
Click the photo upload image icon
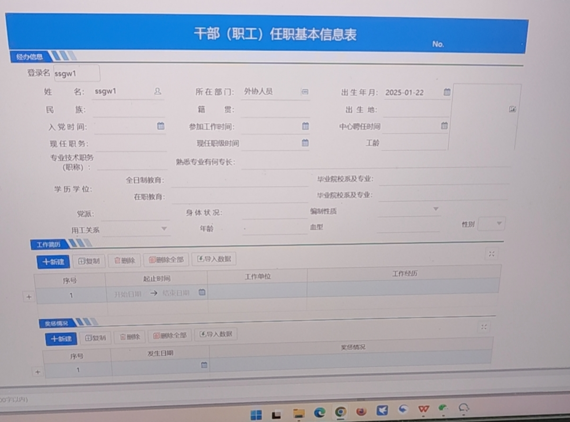pyautogui.click(x=512, y=109)
